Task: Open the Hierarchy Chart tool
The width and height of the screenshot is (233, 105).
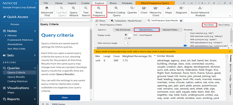Action: [x=156, y=11]
